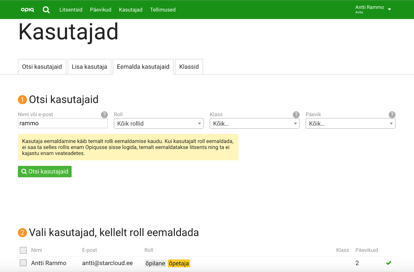Click help icon above Klass dropdown

(296, 115)
